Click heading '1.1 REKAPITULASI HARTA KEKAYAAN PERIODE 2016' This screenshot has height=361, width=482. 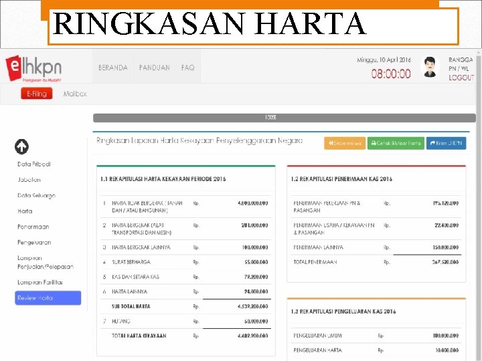coord(163,179)
